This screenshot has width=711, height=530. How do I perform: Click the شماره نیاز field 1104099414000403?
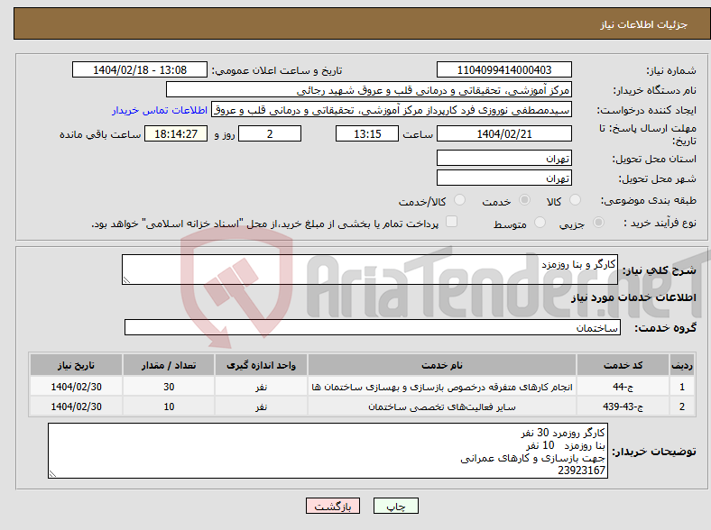point(503,69)
